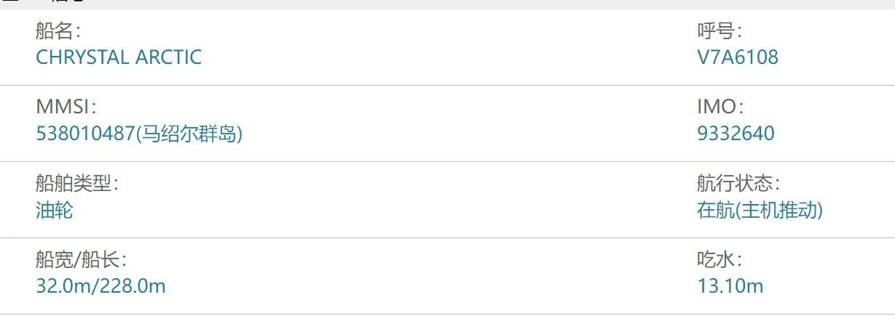Open the CHRYSTAL ARCTIC ship name link
The height and width of the screenshot is (321, 895).
tap(119, 57)
